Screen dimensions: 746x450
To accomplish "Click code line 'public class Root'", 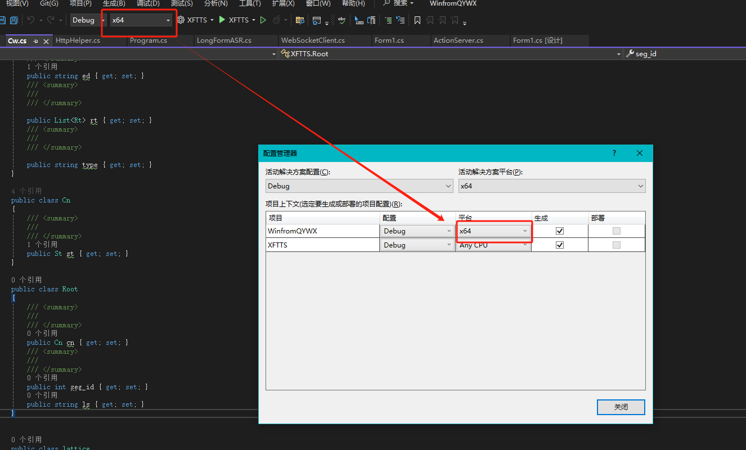I will point(44,289).
